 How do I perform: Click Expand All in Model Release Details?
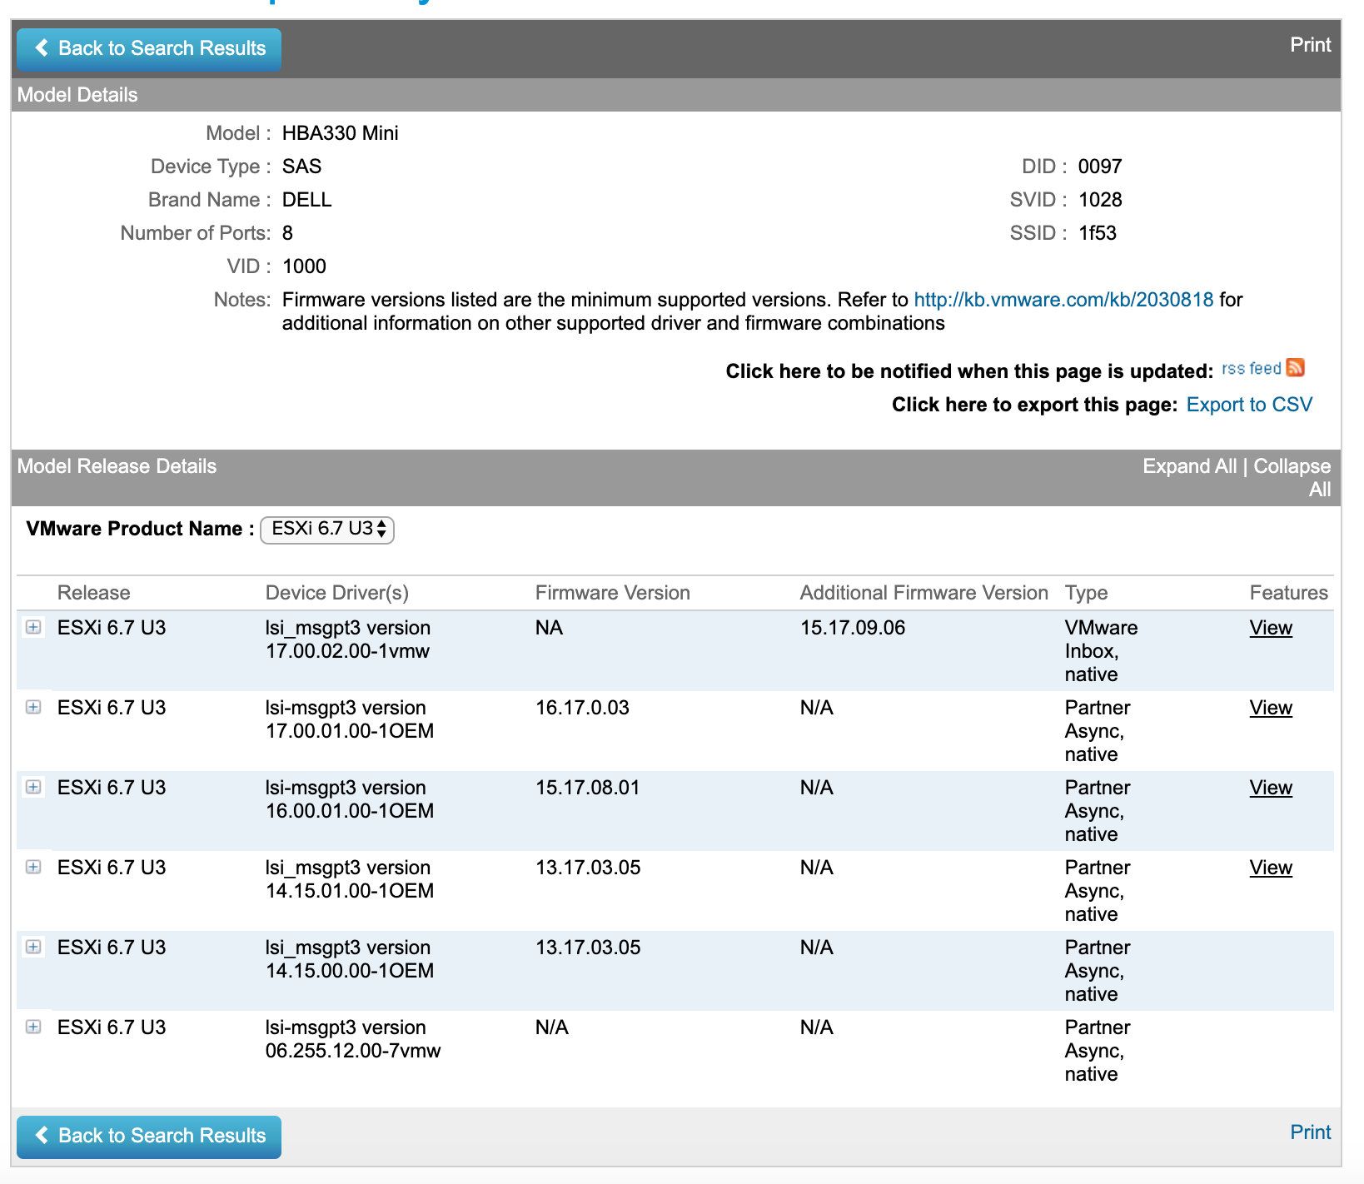coord(1189,466)
